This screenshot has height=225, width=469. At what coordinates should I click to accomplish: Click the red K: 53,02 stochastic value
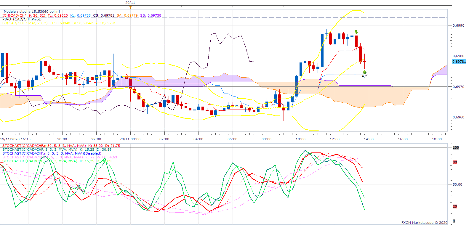click(95, 146)
